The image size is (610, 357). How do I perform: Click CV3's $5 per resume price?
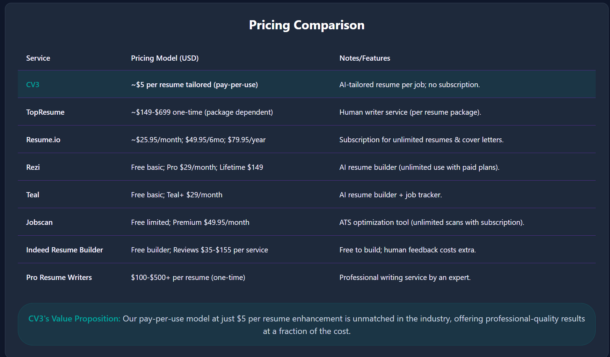click(x=194, y=85)
